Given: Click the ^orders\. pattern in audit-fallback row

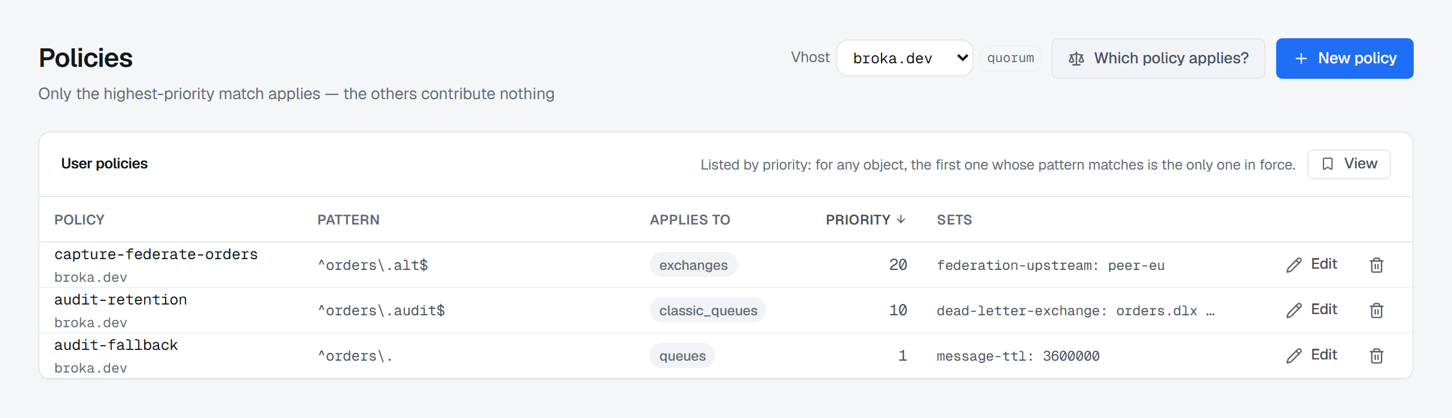Looking at the screenshot, I should pyautogui.click(x=355, y=356).
